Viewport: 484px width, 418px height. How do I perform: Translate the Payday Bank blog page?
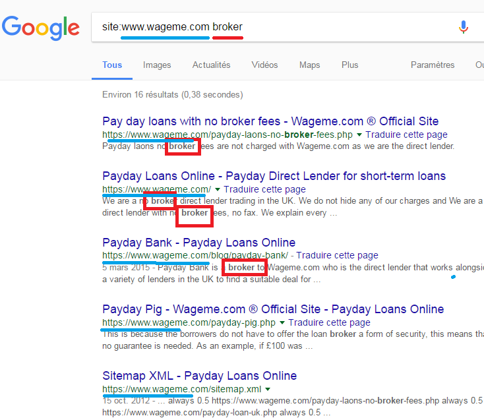pos(337,255)
